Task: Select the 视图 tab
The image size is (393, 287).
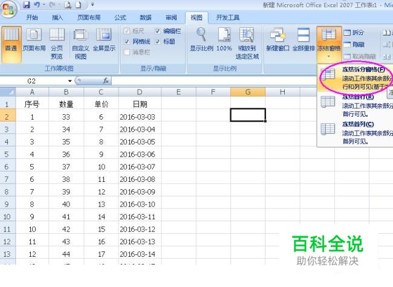Action: coord(197,18)
